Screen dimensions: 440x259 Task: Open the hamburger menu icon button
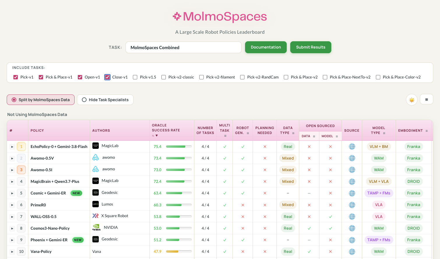click(426, 99)
